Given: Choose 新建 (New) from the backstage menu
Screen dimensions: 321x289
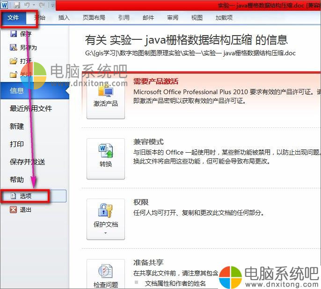Looking at the screenshot, I should (x=17, y=126).
